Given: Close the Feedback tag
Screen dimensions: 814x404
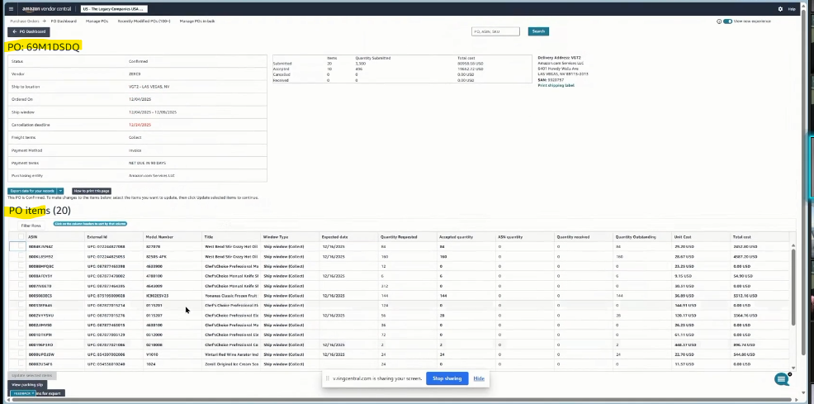Looking at the screenshot, I should pyautogui.click(x=32, y=393).
